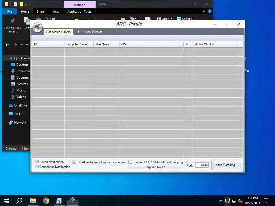Switch to the Share ribbon tab
The image size is (275, 206).
[x=41, y=12]
